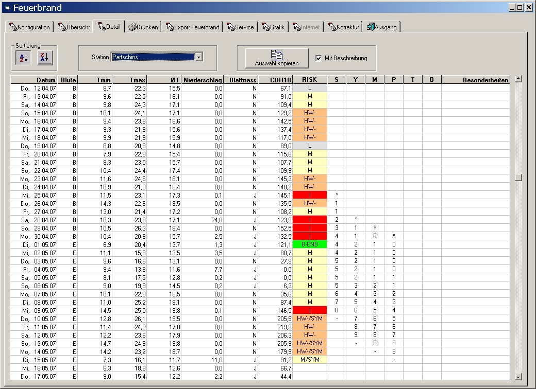Select the row for Sa, 28.04.07
This screenshot has width=536, height=389.
34,220
